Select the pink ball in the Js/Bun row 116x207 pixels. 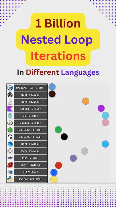(105, 122)
